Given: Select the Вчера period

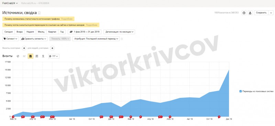Looking at the screenshot, I should pos(20,32).
